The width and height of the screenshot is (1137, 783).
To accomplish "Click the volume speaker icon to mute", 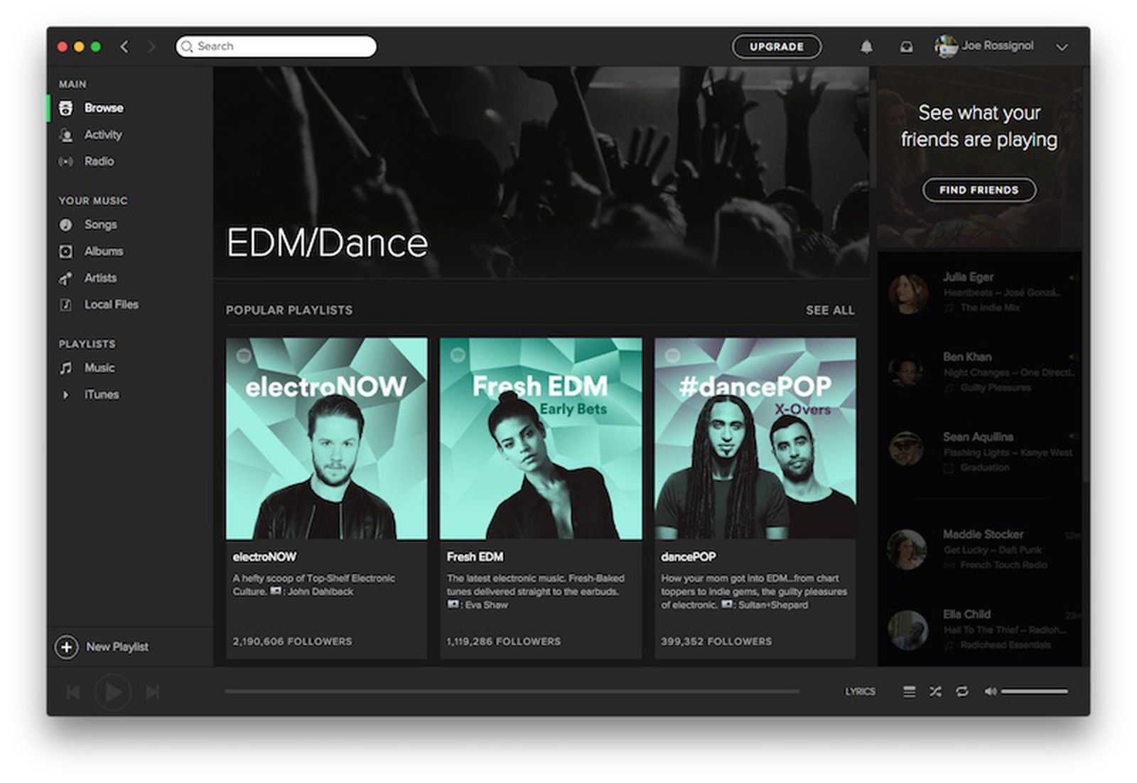I will click(x=990, y=691).
